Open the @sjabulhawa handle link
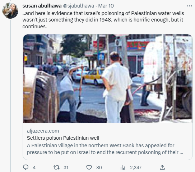This screenshot has height=172, width=195. (x=79, y=6)
